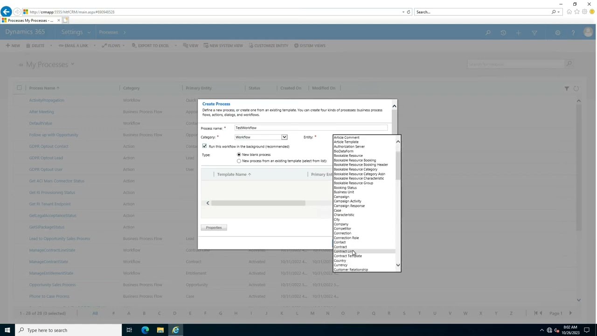Open the Internet Explorer Tools gear icon
Screen dimensions: 597x336
(584, 12)
